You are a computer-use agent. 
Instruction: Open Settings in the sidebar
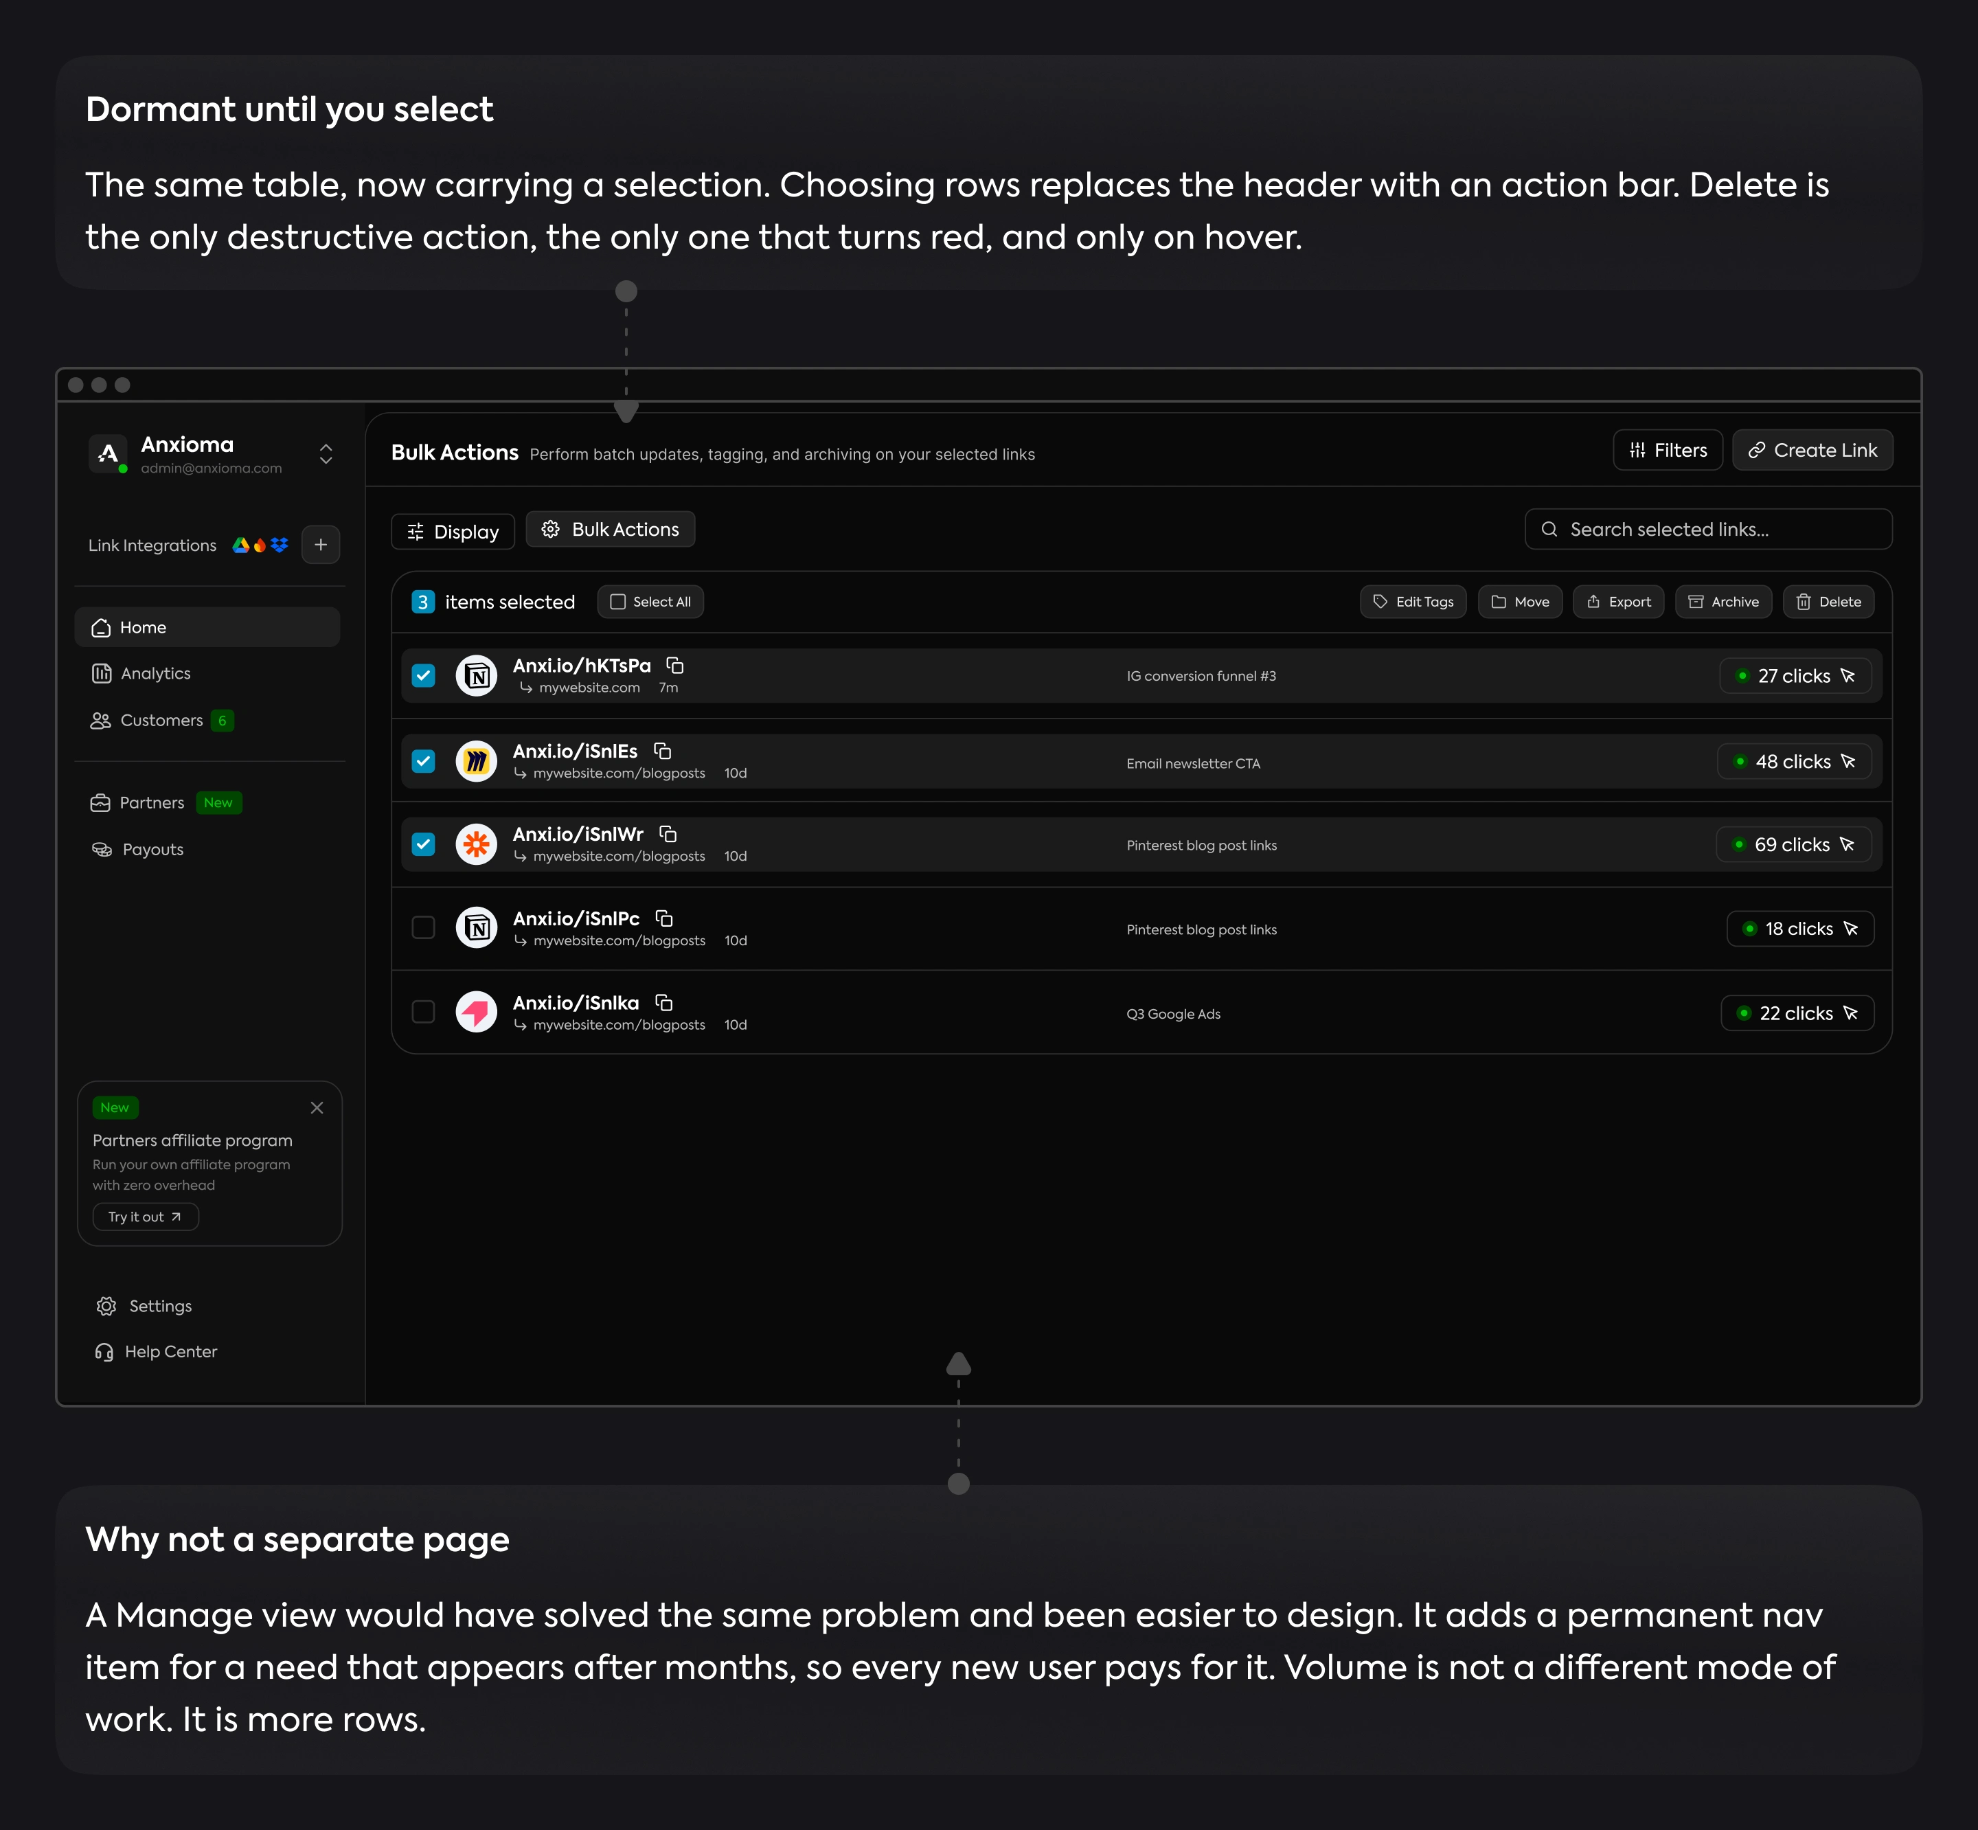144,1306
